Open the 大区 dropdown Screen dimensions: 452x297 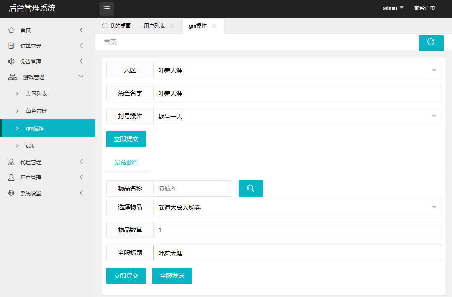pos(297,70)
